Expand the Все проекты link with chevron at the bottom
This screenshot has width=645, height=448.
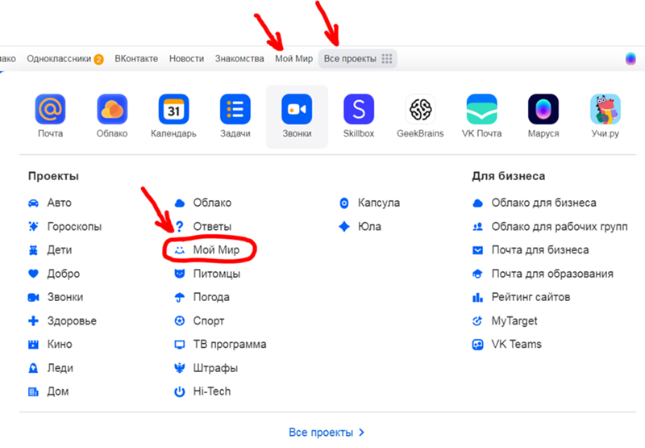[327, 433]
